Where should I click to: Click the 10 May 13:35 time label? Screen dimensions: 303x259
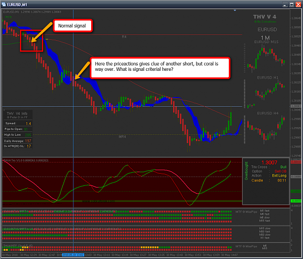coord(157,255)
